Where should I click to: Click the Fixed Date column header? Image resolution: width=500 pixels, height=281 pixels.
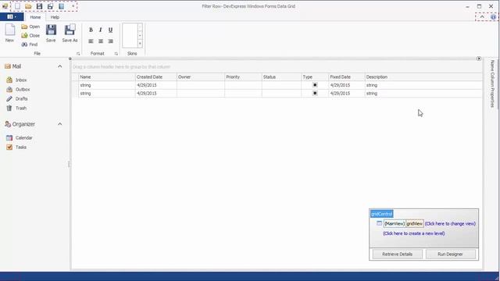point(347,76)
